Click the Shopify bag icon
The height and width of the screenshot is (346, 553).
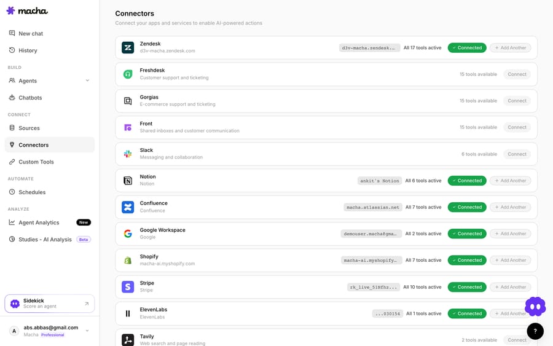128,261
